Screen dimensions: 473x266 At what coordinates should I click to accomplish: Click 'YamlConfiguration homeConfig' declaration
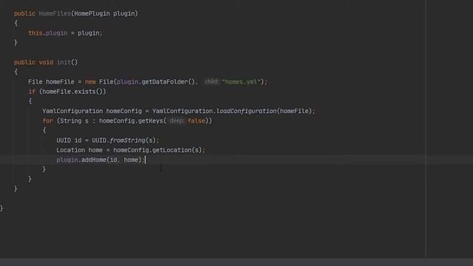pos(92,111)
